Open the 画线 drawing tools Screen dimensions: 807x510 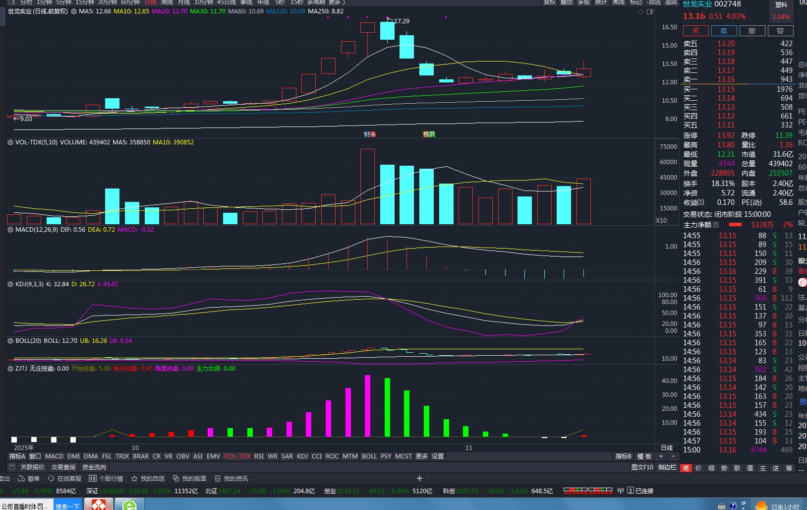pyautogui.click(x=619, y=2)
